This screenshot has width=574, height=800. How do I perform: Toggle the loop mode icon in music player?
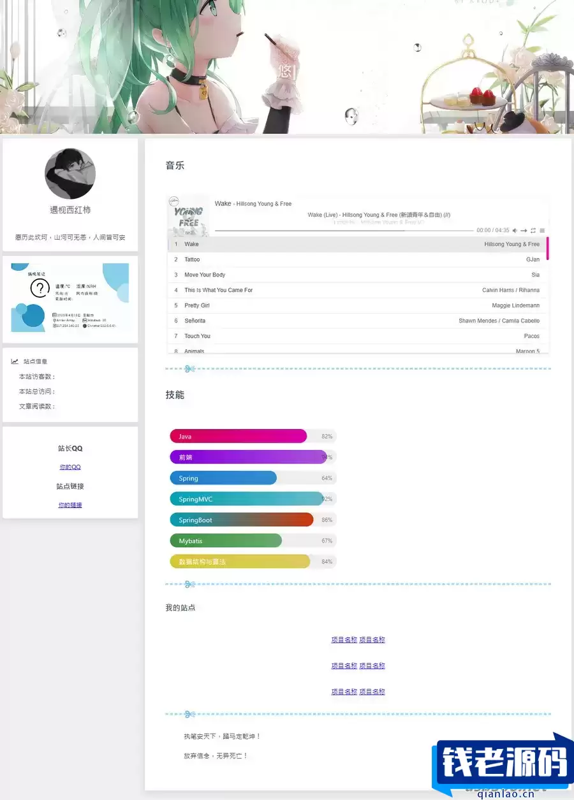click(x=533, y=230)
